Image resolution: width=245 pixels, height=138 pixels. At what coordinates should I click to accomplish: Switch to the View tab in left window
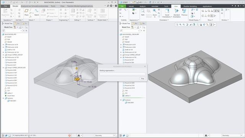(62, 6)
